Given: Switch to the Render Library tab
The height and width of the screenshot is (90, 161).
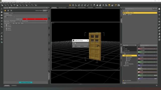Looking at the screenshot, I should 62,8.
